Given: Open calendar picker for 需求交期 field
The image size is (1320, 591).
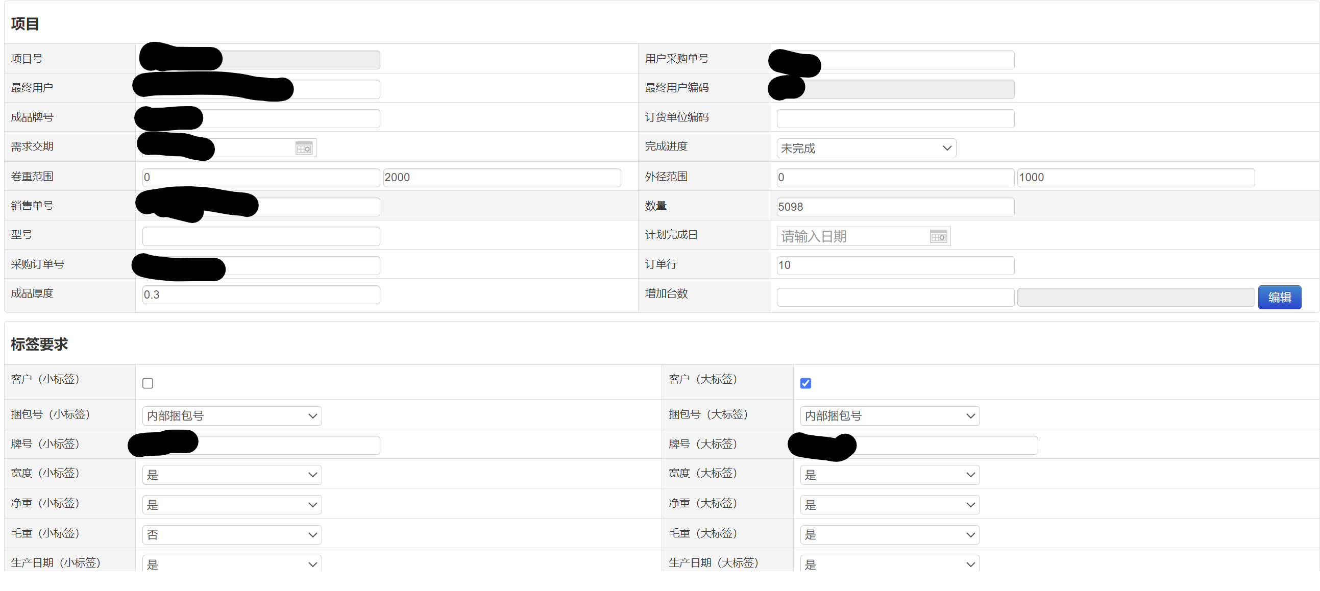Looking at the screenshot, I should pos(304,148).
